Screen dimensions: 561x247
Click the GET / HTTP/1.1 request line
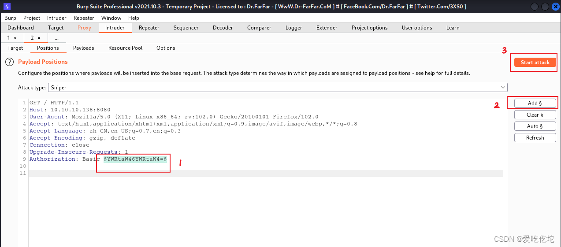pos(54,103)
